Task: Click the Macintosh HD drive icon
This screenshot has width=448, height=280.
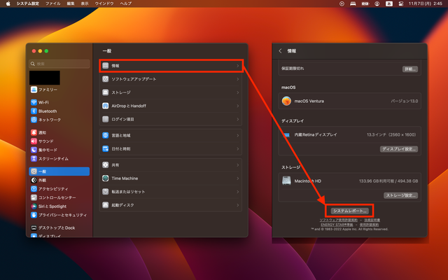Action: (x=286, y=181)
